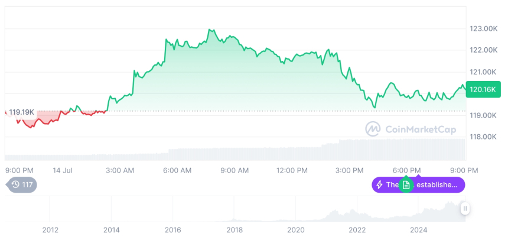Click the purple 'establishe...' event label
The width and height of the screenshot is (508, 237).
437,185
